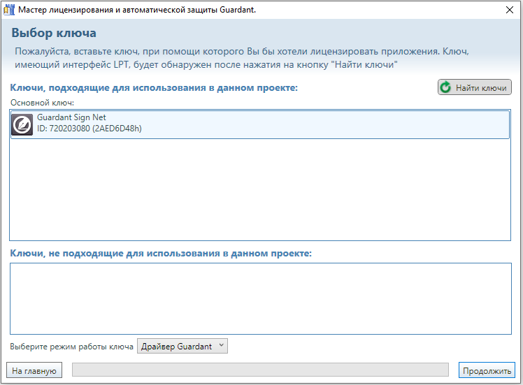The image size is (523, 385).
Task: Click the Guardant Sign Net key icon
Action: coord(22,124)
